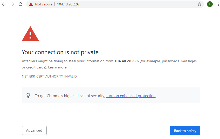Reload the page with the refresh icon
Viewport: 220px width, 139px height.
point(20,4)
